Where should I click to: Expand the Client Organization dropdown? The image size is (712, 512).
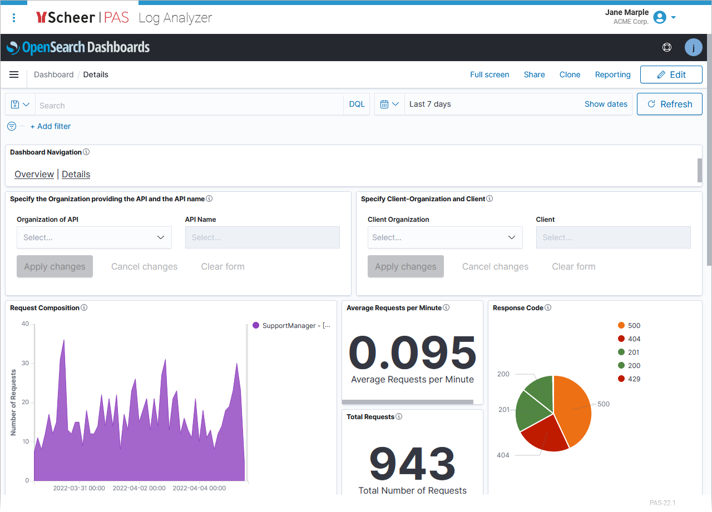click(x=445, y=237)
